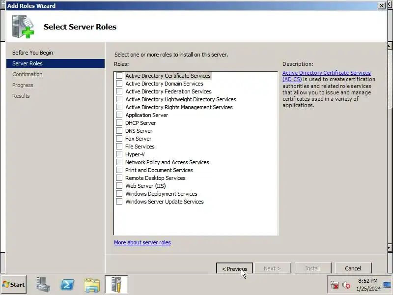Select Active Directory Rights Management Services checkbox
This screenshot has height=295, width=393.
(x=119, y=107)
